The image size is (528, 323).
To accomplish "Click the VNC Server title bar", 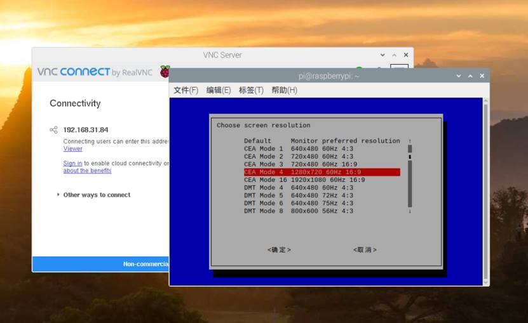I will pyautogui.click(x=222, y=55).
